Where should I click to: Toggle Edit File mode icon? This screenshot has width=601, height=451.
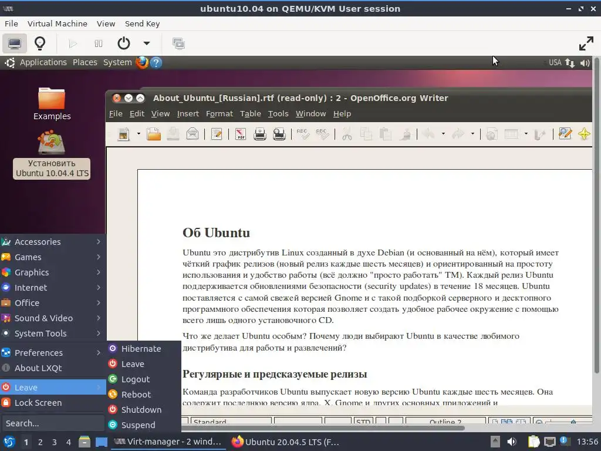[x=217, y=134]
